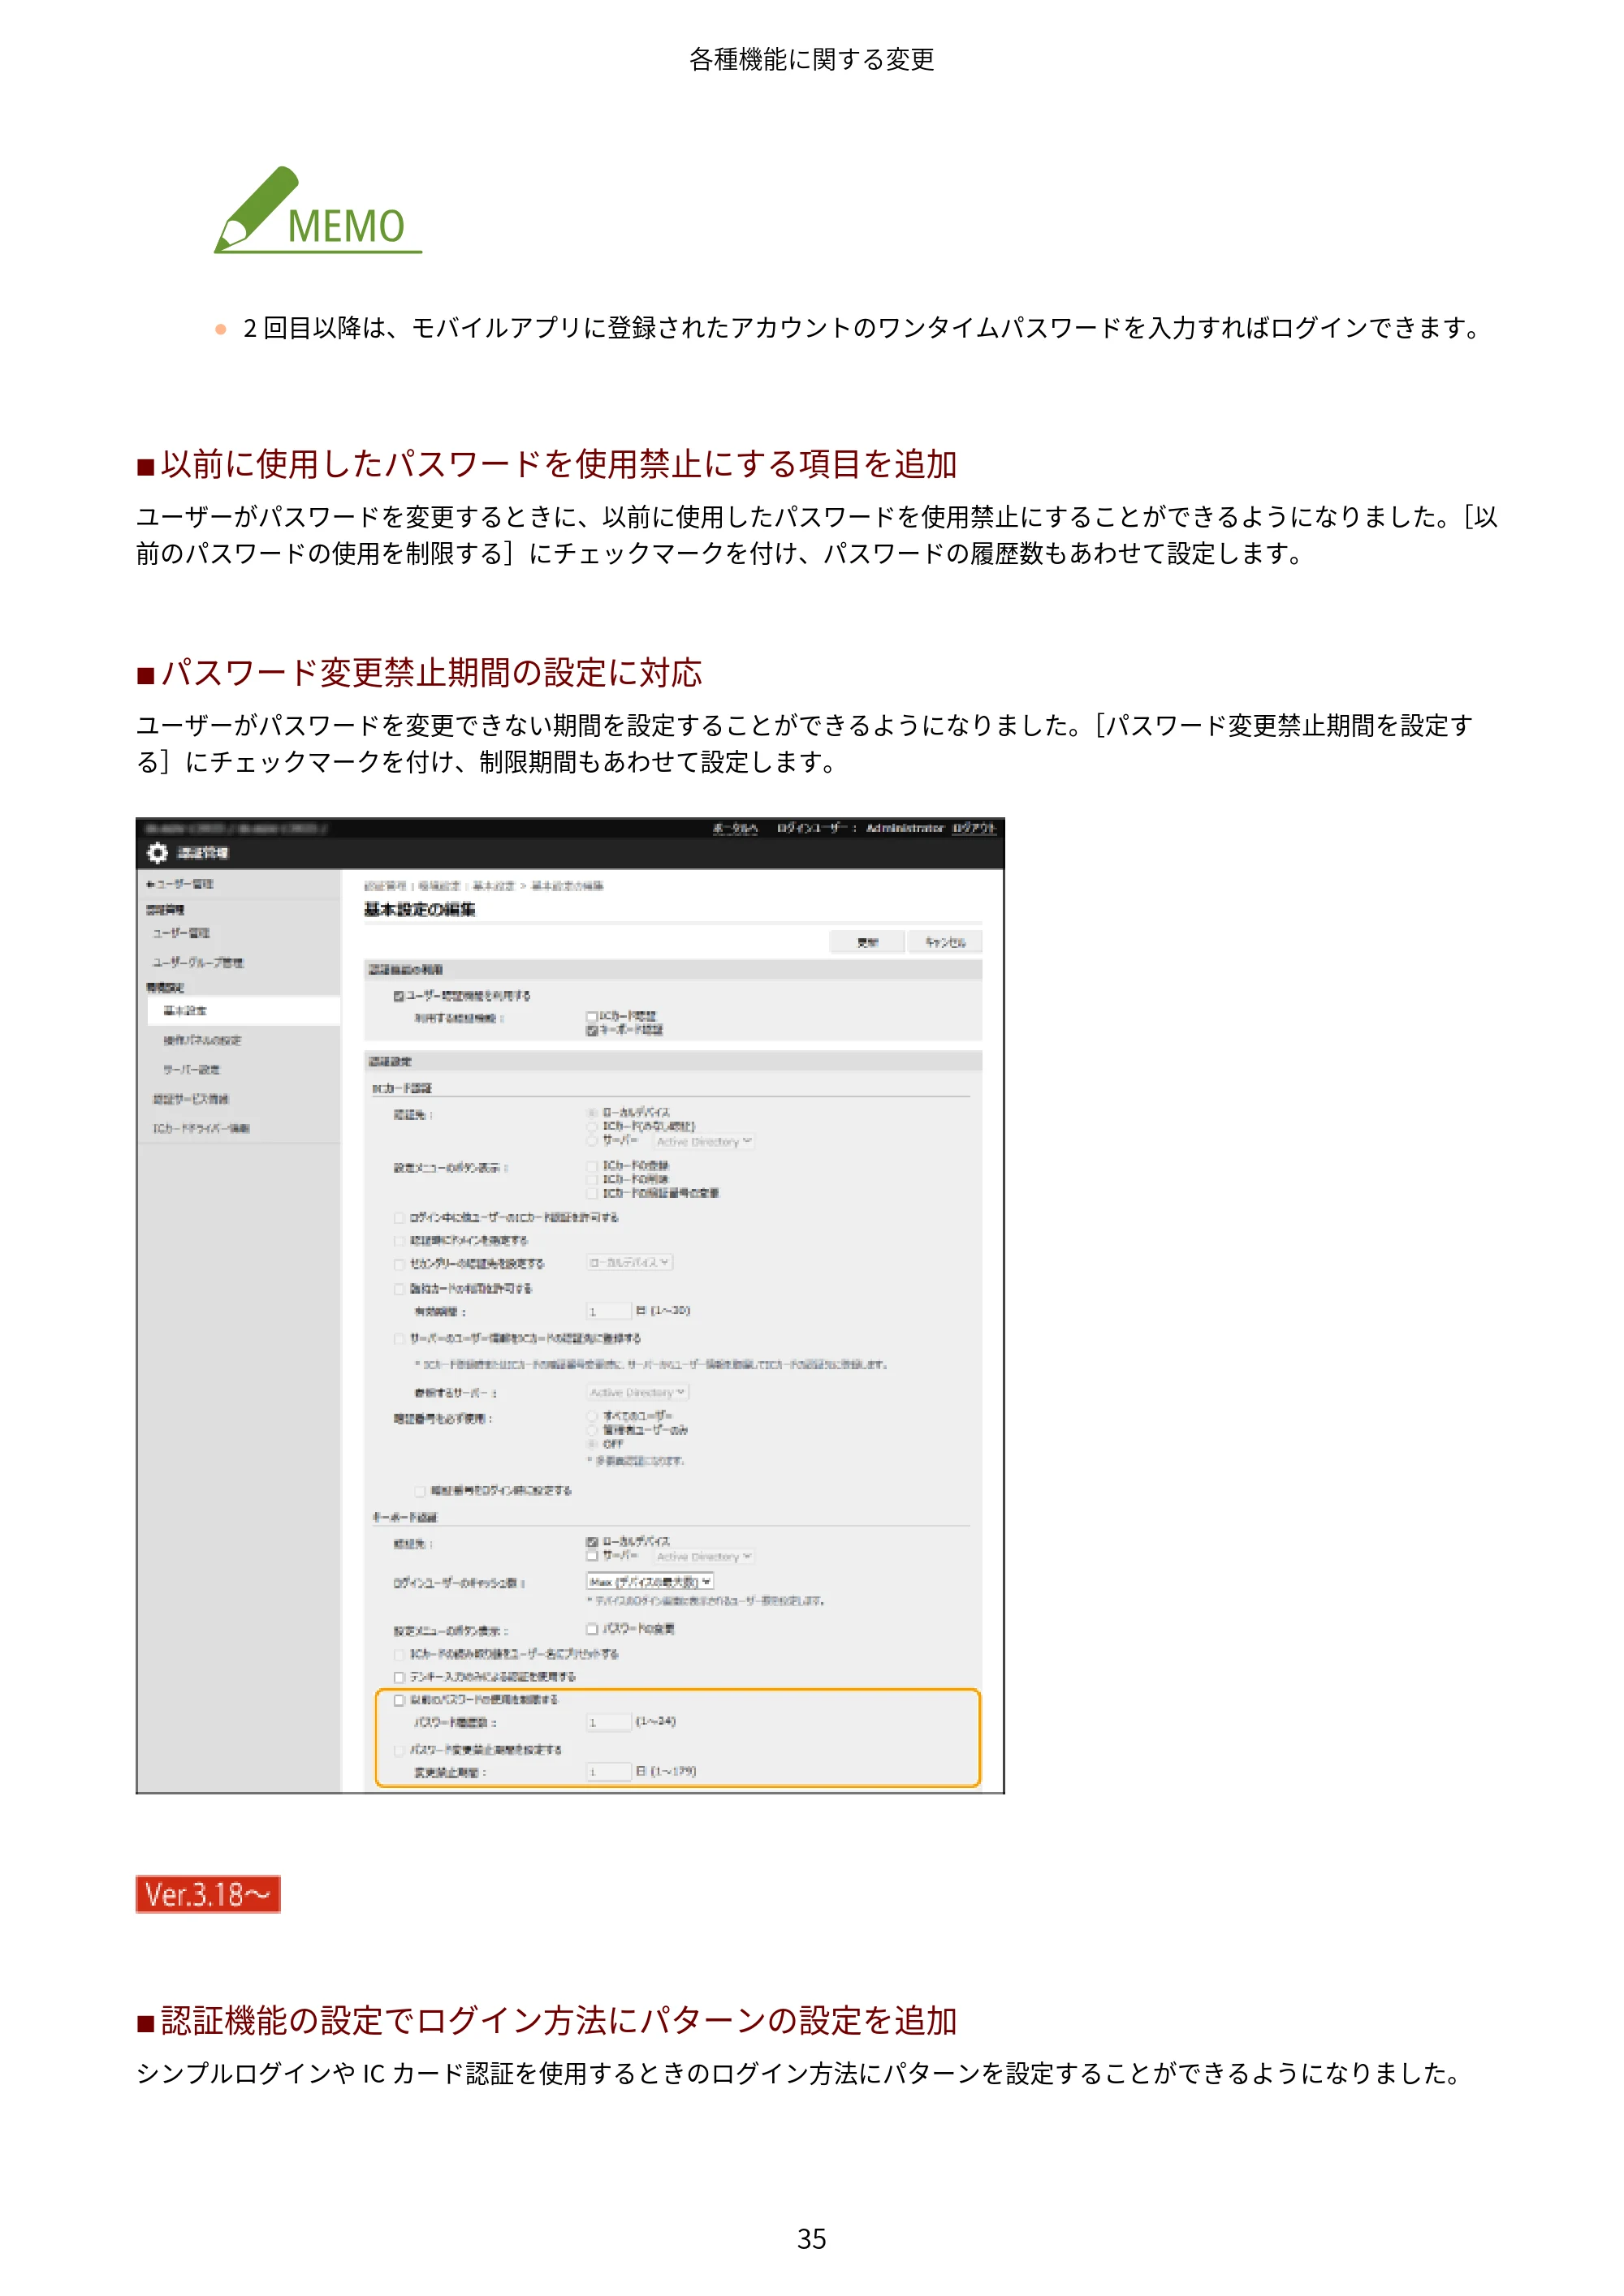
Task: Toggle the キーボード認証 checkbox
Action: click(x=593, y=1030)
